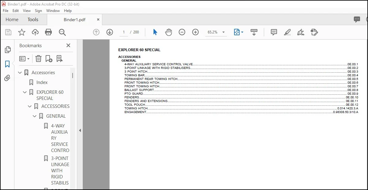Click the page number input field
368x190 pixels.
coord(124,32)
